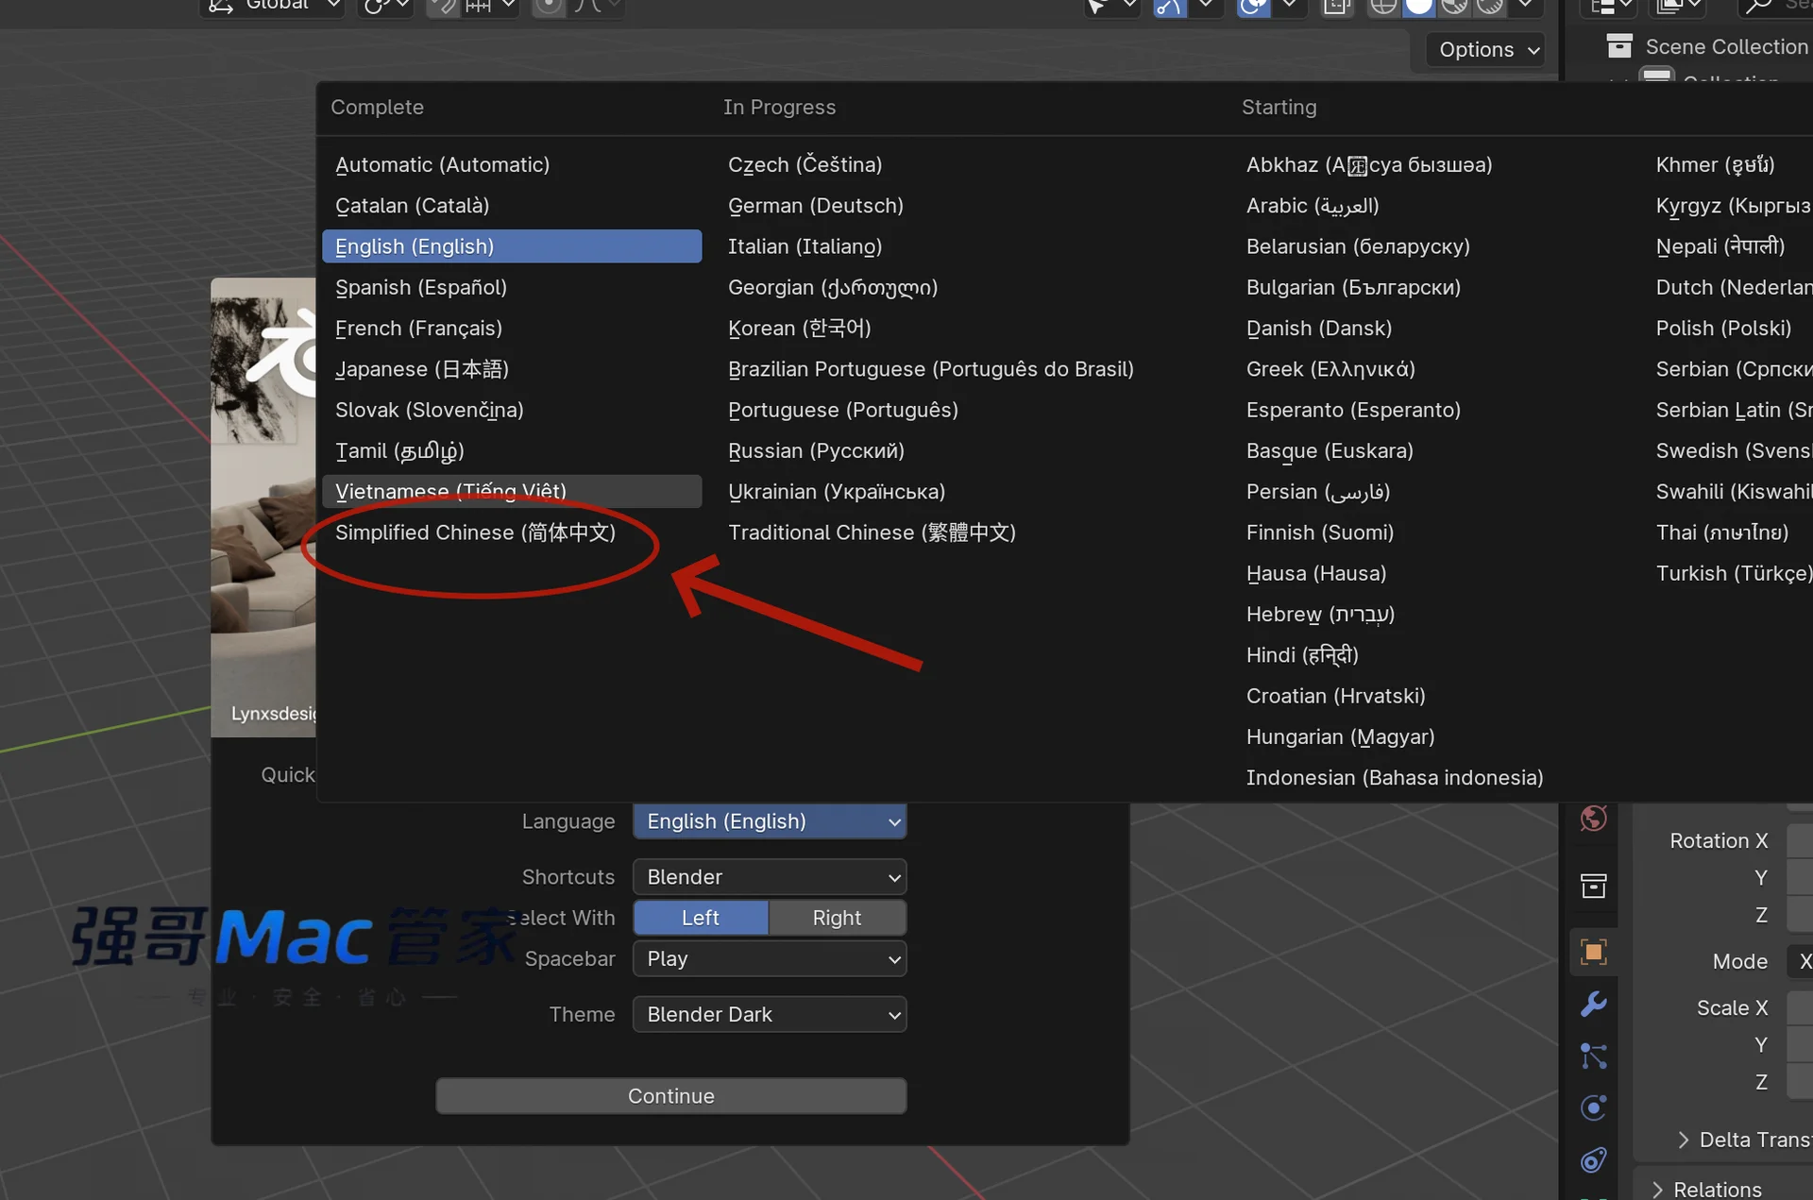This screenshot has height=1200, width=1813.
Task: Select Left for Select With
Action: click(701, 918)
